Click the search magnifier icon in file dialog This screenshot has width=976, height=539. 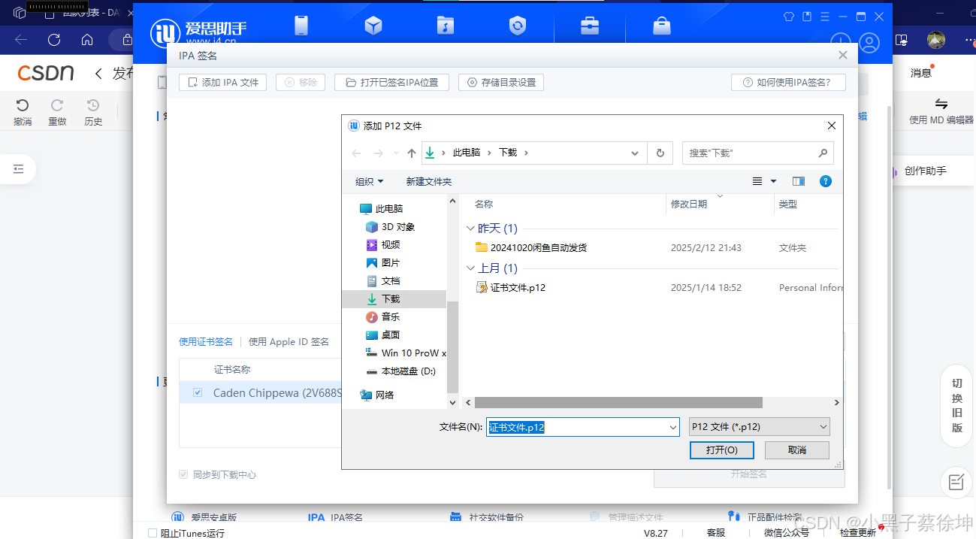(823, 153)
